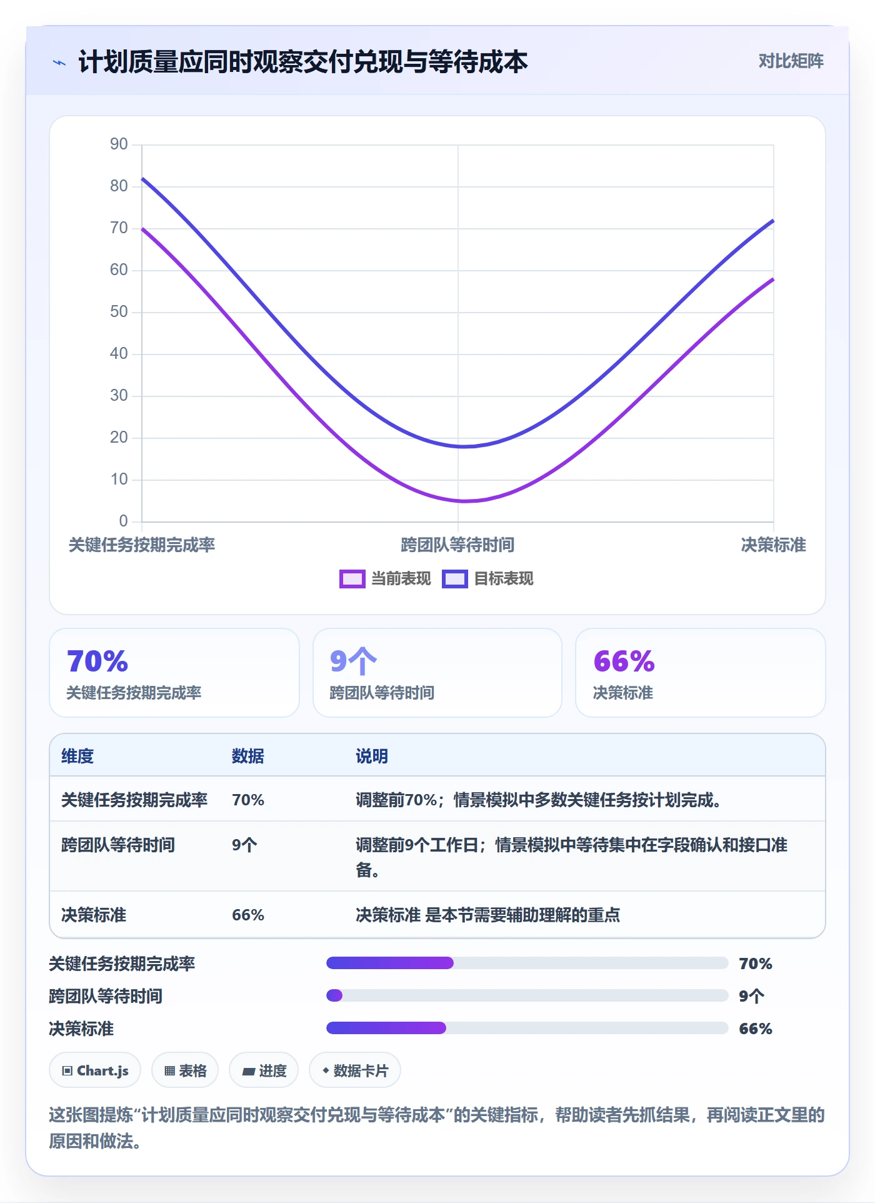This screenshot has width=875, height=1203.
Task: Click the 当前表现 legend label
Action: point(401,579)
